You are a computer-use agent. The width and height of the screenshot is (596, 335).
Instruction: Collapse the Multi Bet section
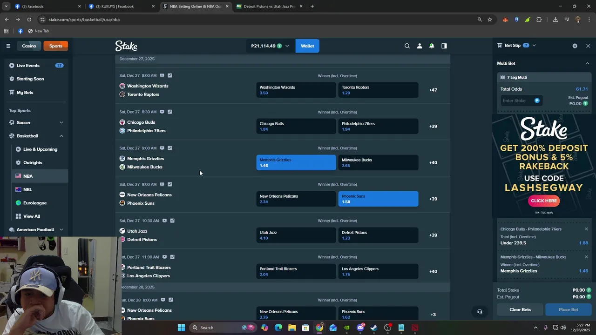[587, 63]
